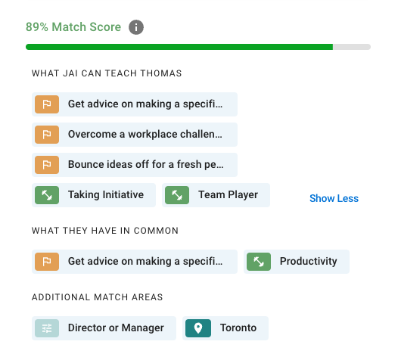Viewport: 398px width, 357px height.
Task: Click flag icon beside Bounce ideas off
Action: [47, 165]
